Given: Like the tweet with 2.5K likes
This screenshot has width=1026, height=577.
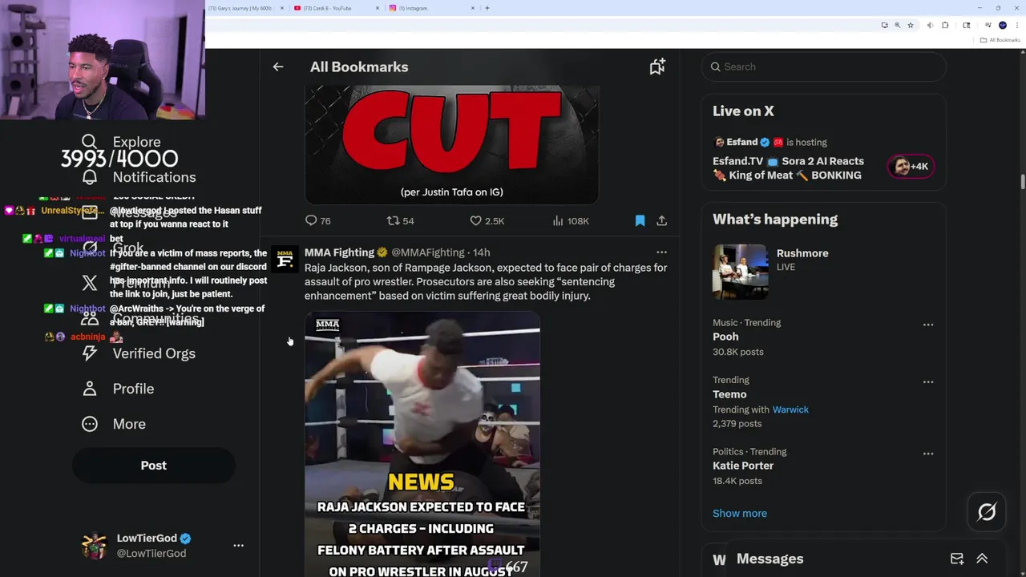Looking at the screenshot, I should click(487, 220).
